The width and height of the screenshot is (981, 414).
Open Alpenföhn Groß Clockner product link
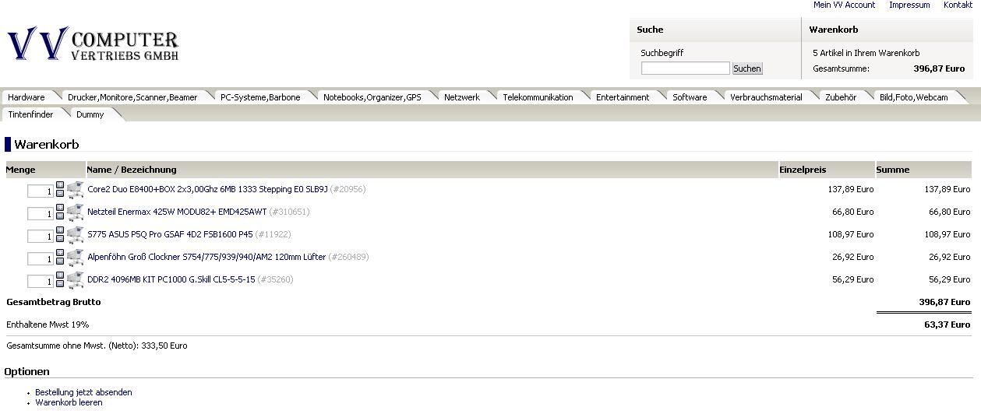click(206, 257)
